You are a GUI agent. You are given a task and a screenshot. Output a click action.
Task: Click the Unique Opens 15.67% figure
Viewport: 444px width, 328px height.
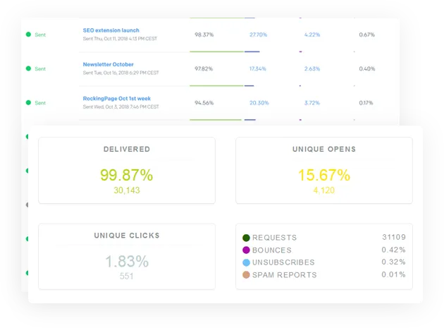324,175
